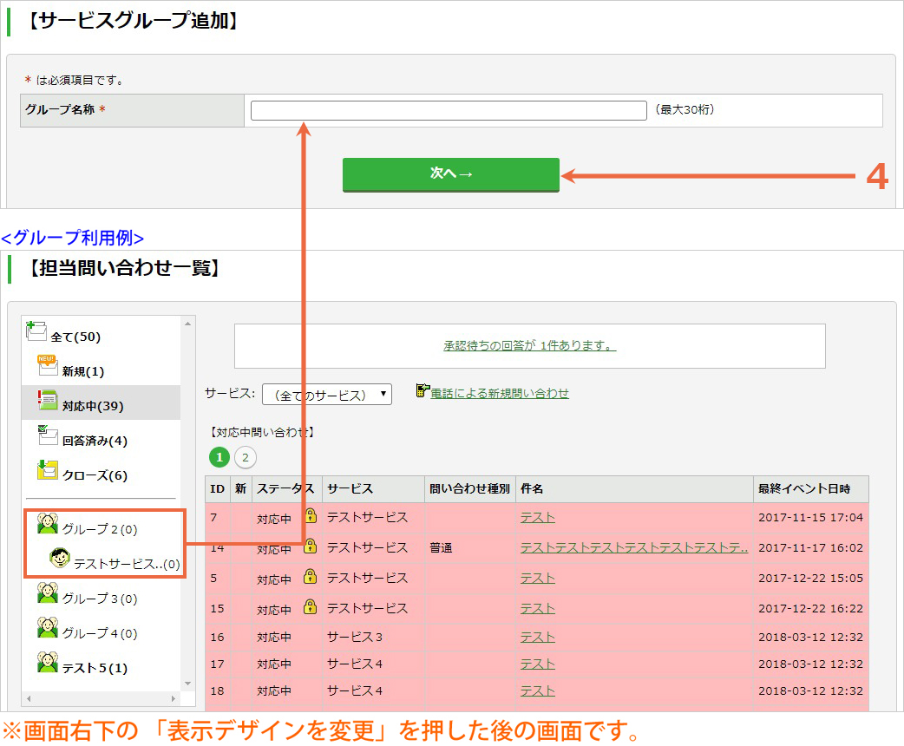Screen dimensions: 904x746
Task: Open the テスト subject link in row ID 15
Action: (x=537, y=608)
